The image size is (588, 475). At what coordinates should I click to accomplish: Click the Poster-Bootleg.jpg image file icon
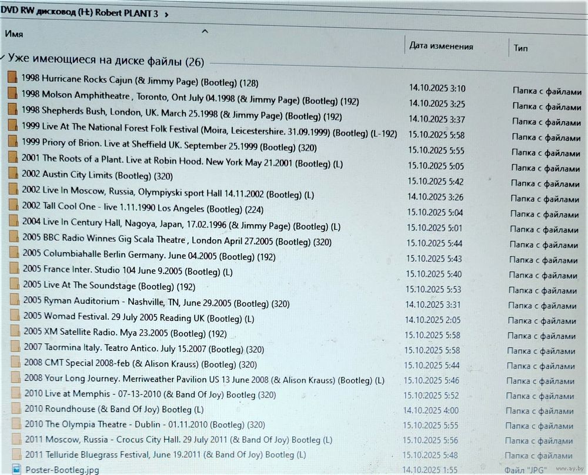pos(18,469)
